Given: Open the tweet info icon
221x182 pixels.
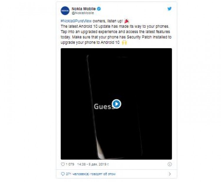Looking at the screenshot, I should click(x=170, y=164).
